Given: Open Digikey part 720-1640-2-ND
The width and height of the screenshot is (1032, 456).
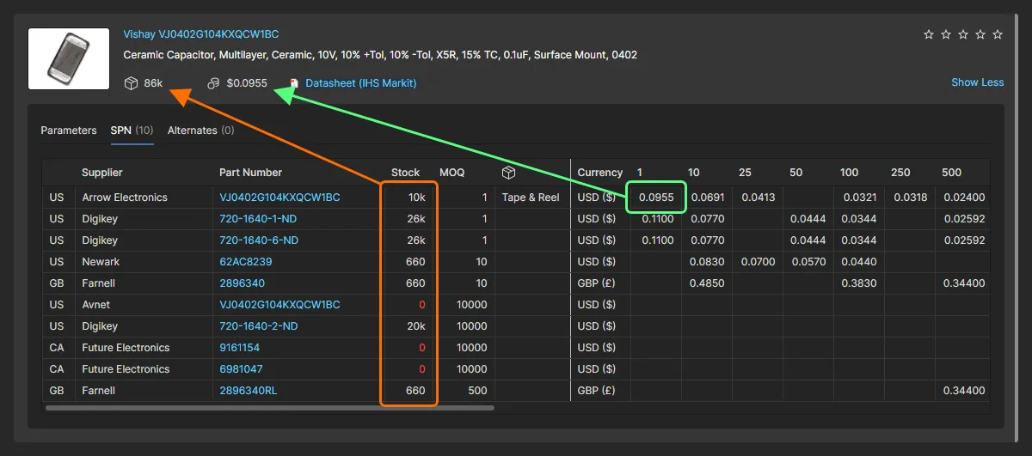Looking at the screenshot, I should click(259, 326).
